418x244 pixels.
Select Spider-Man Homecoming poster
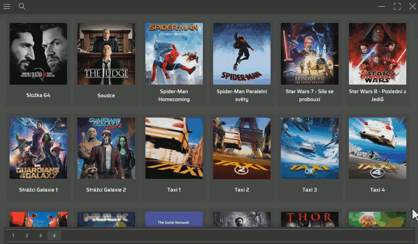click(x=174, y=54)
